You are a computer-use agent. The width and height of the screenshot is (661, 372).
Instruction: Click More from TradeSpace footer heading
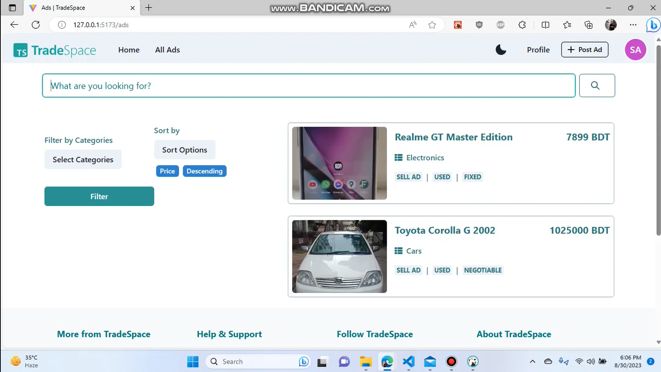(104, 334)
